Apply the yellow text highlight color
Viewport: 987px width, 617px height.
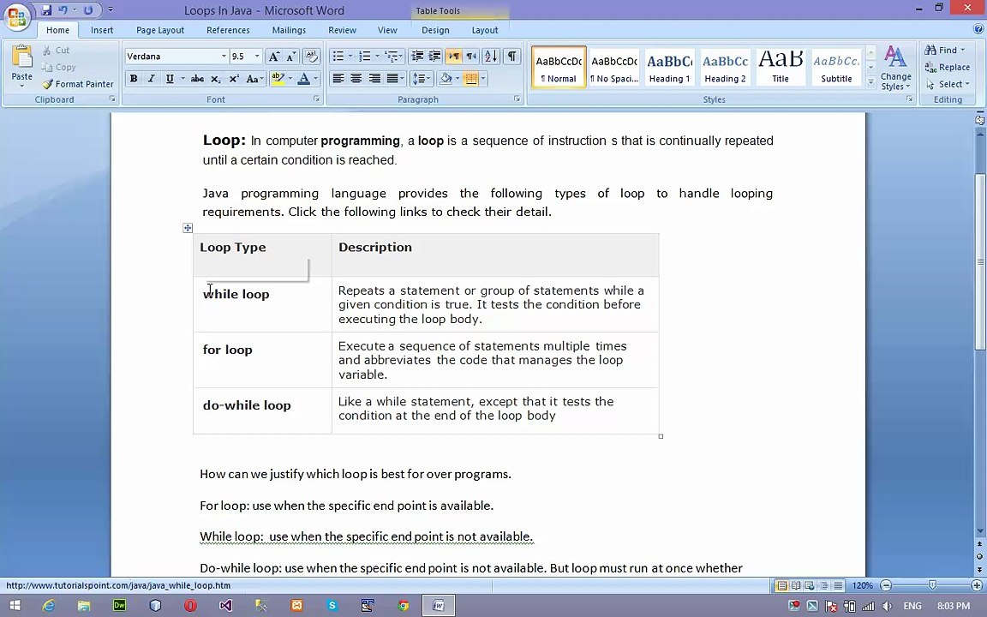pos(278,79)
